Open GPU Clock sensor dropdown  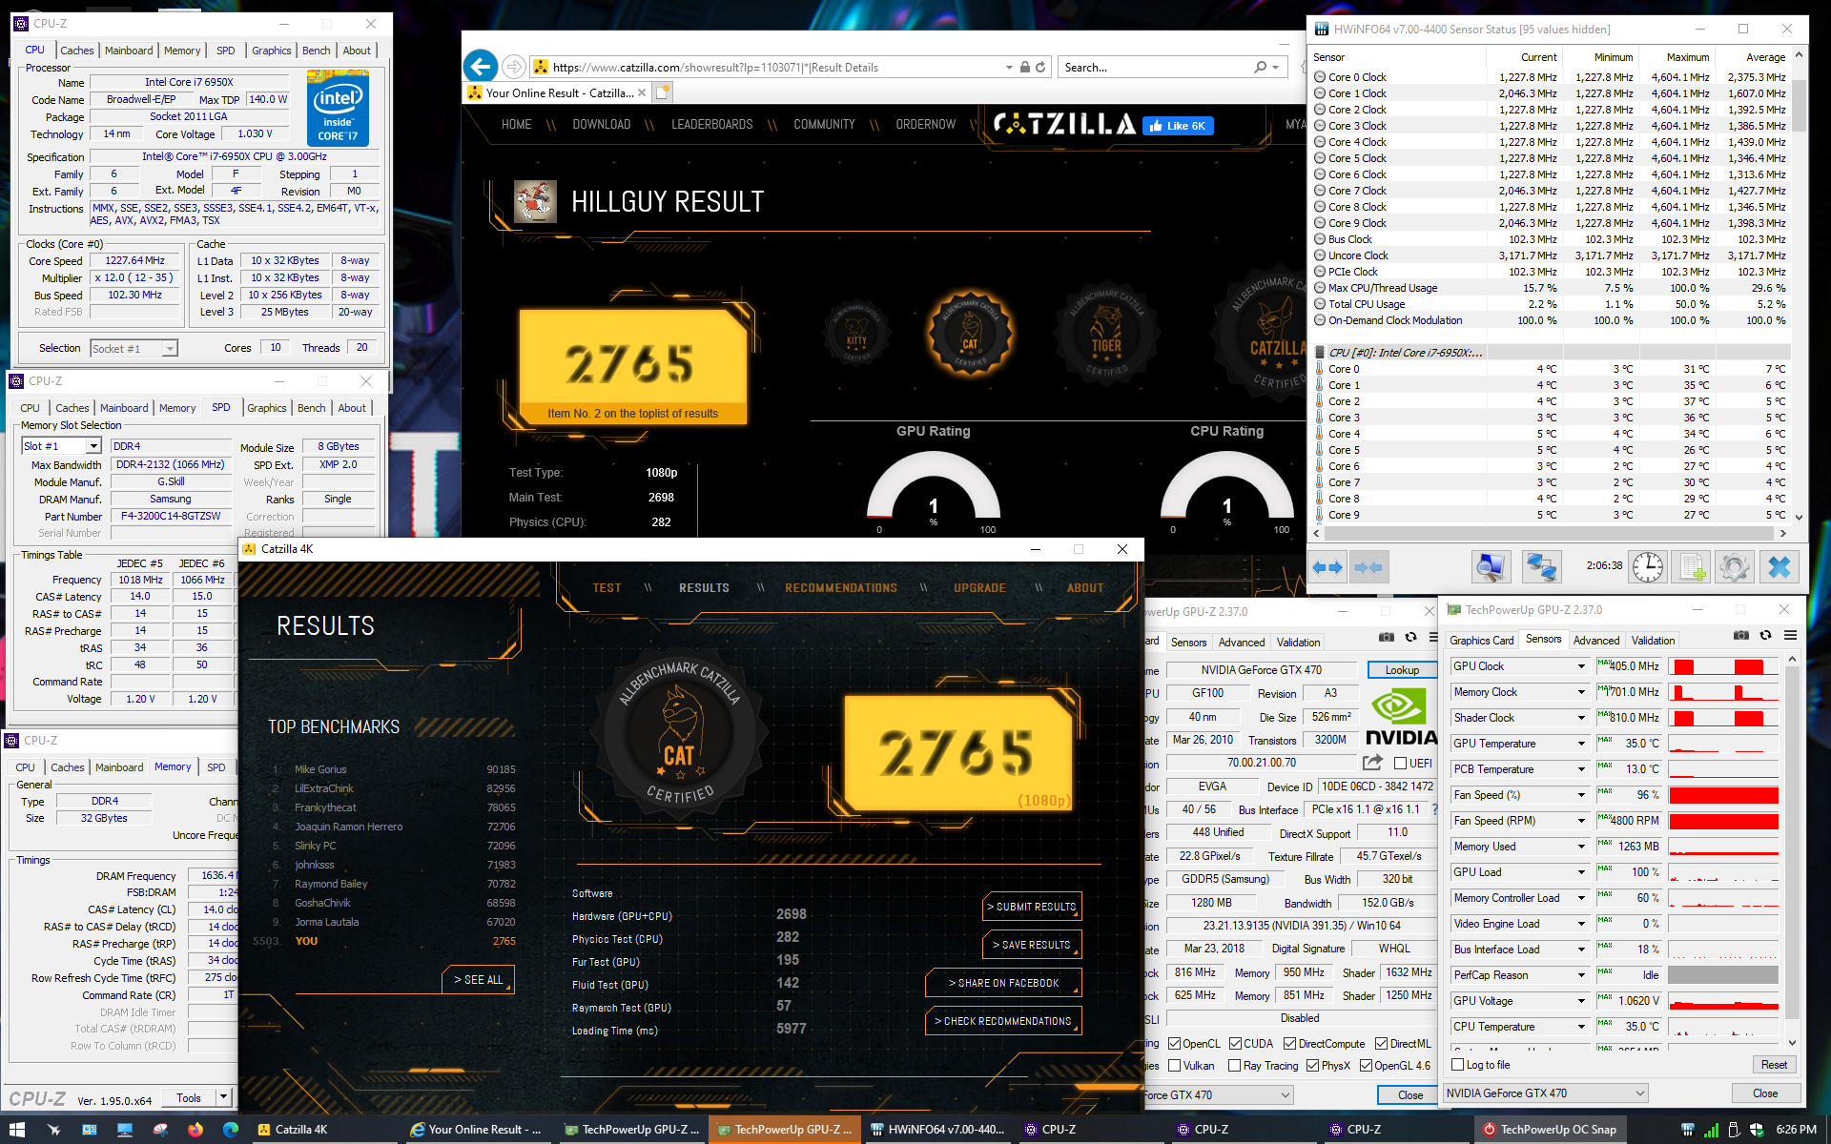tap(1581, 666)
